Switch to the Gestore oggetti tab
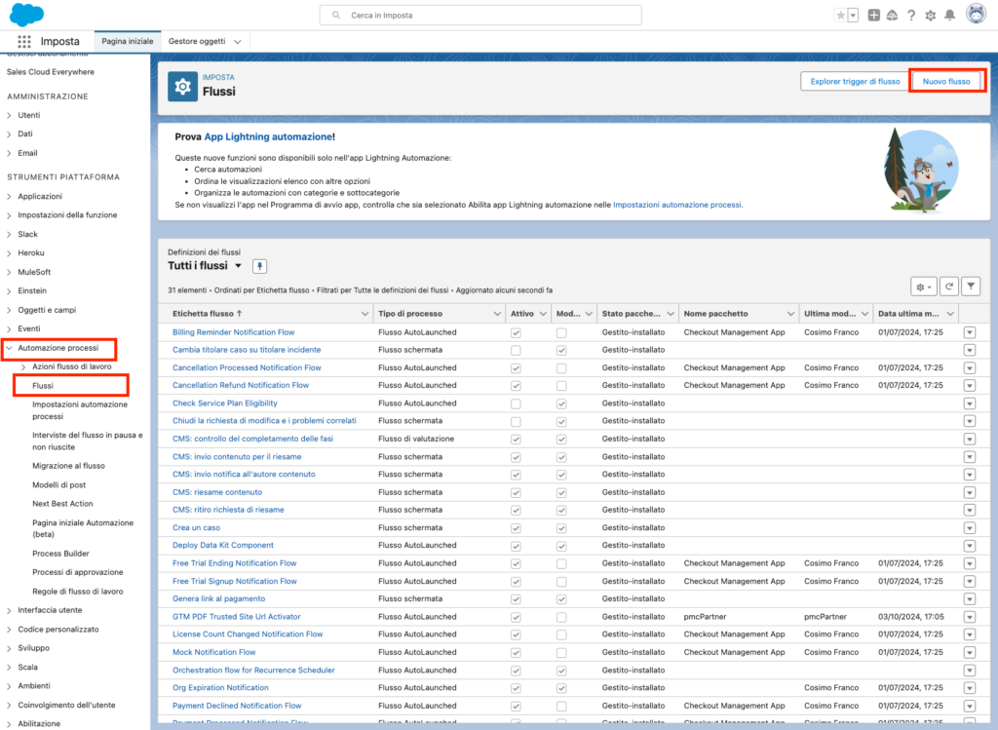Image resolution: width=998 pixels, height=730 pixels. click(197, 42)
